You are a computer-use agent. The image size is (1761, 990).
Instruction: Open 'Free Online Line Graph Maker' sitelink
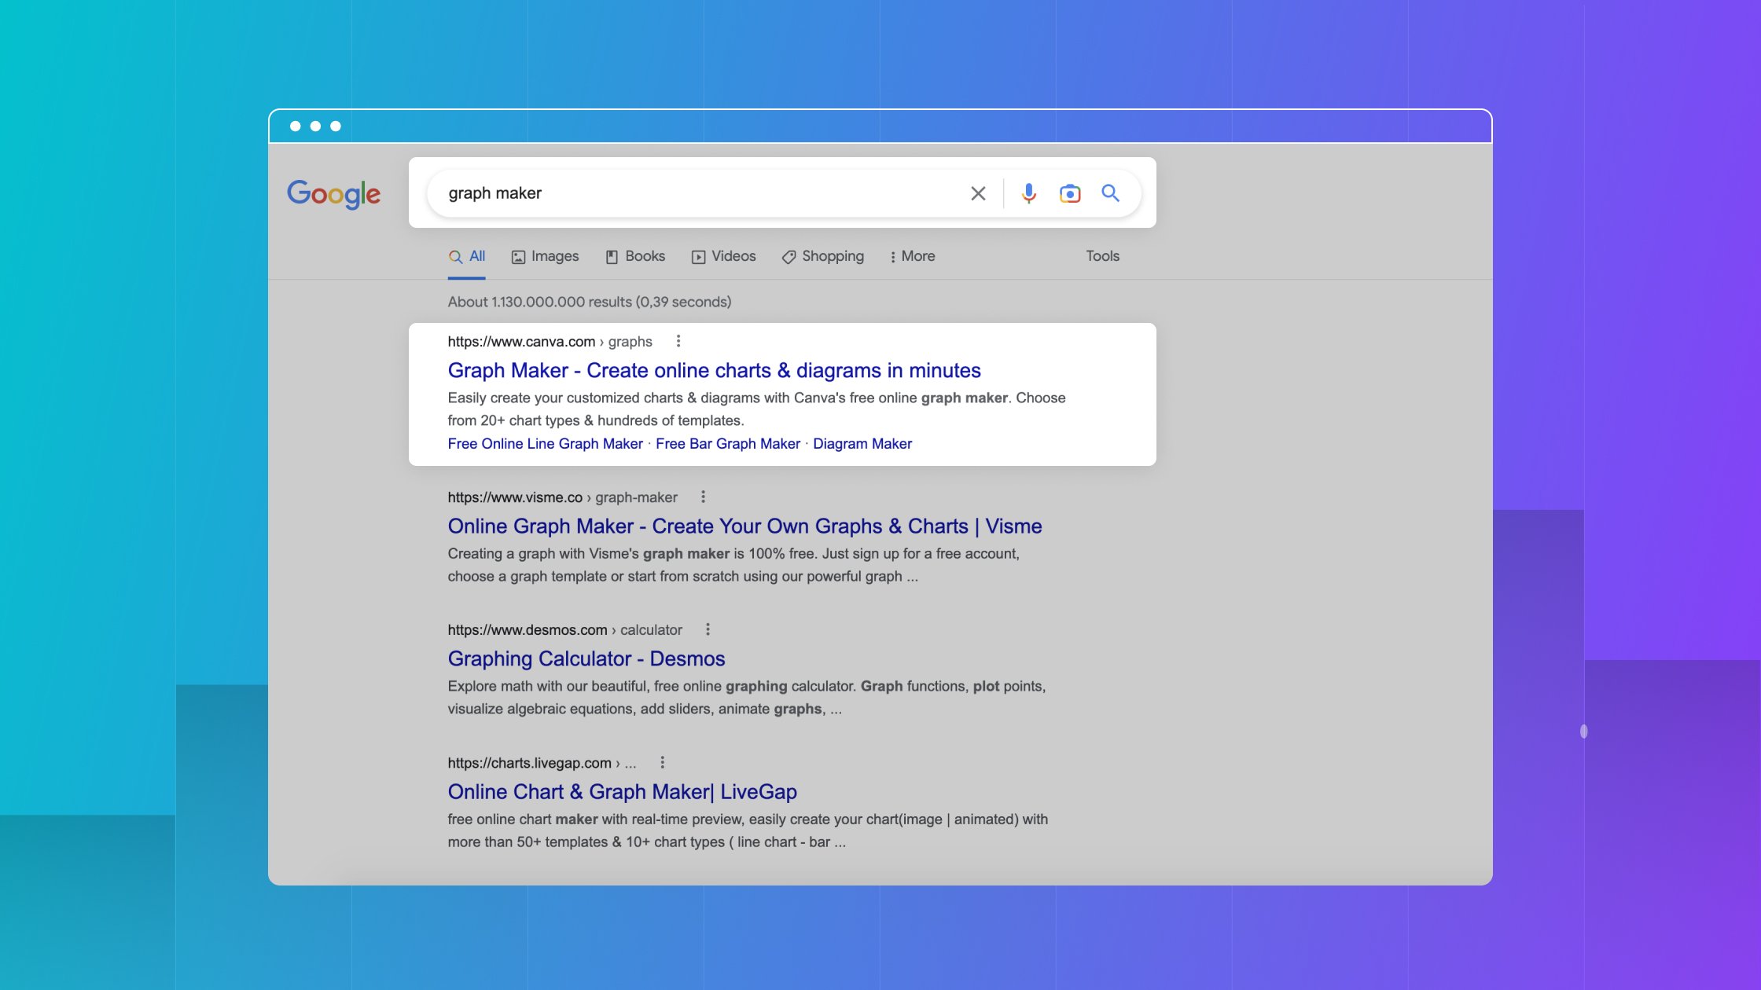point(545,444)
